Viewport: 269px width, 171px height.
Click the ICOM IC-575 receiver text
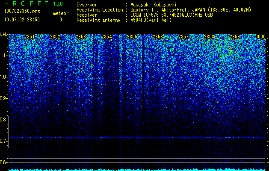tap(171, 15)
